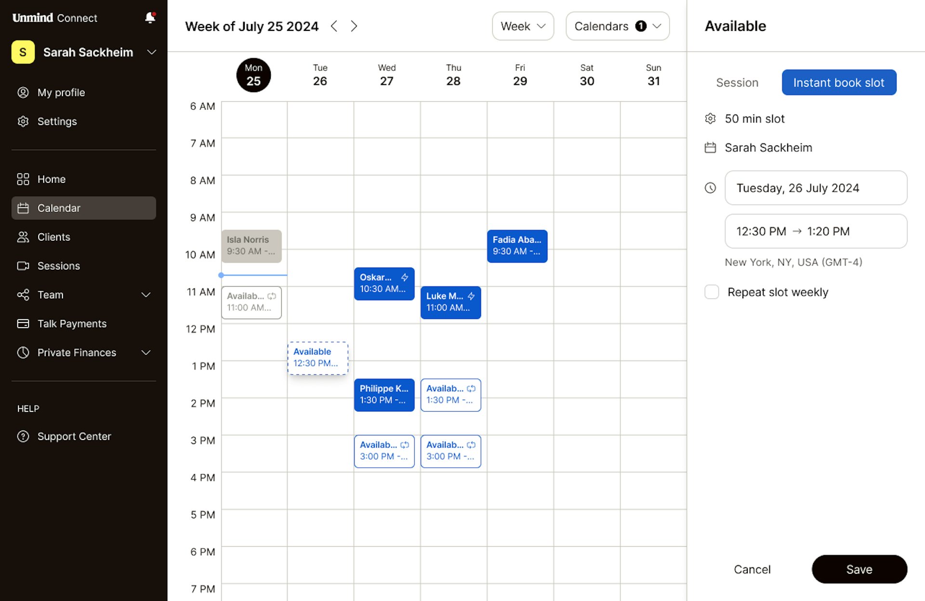Select the Instant book slot tab
The width and height of the screenshot is (925, 601).
click(838, 82)
